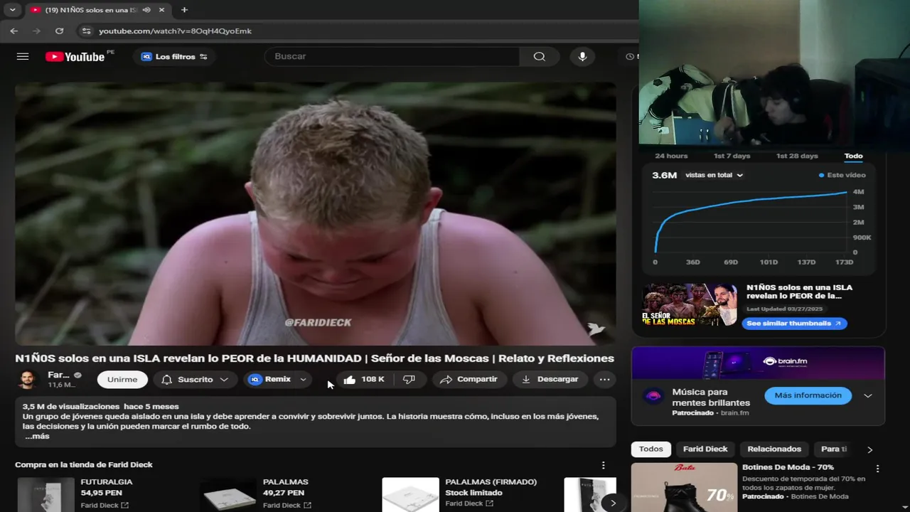
Task: Select the 24 hours stats tab
Action: [671, 156]
